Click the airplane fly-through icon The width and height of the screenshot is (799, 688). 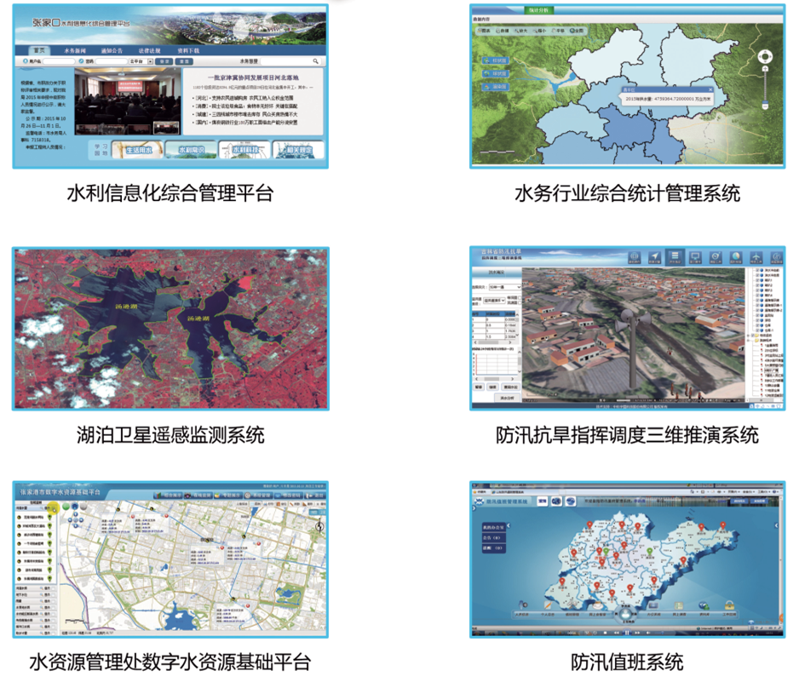point(758,257)
